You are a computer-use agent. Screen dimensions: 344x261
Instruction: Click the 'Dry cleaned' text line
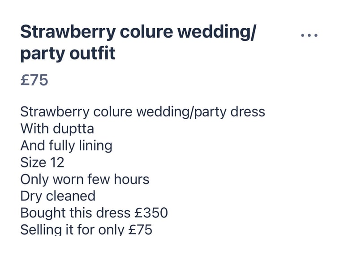coord(58,196)
